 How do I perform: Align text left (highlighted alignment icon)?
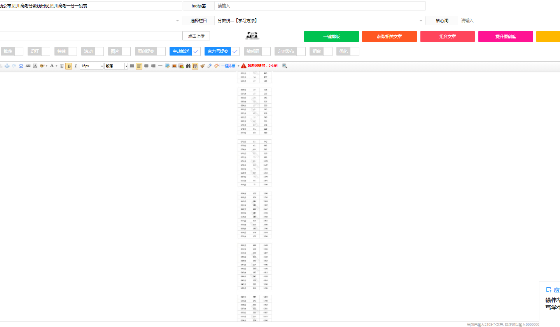coord(139,66)
